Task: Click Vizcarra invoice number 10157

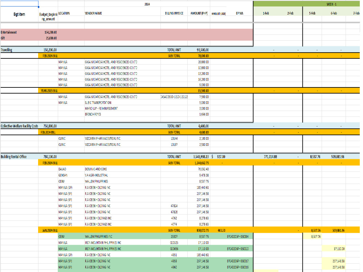Action: (174, 145)
